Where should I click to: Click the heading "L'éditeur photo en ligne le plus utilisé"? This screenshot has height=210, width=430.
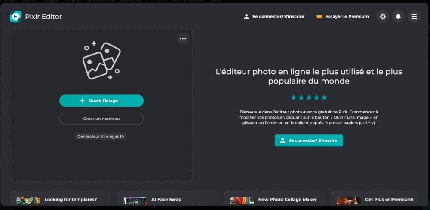309,76
